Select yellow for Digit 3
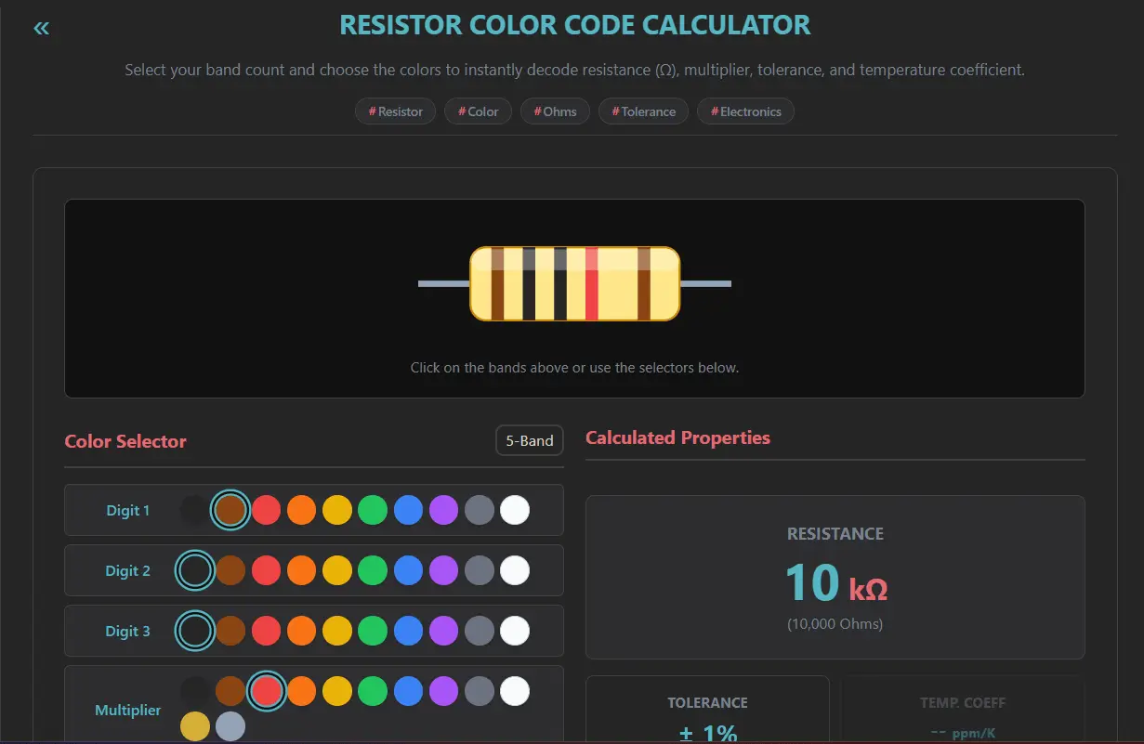The image size is (1144, 744). (x=336, y=631)
